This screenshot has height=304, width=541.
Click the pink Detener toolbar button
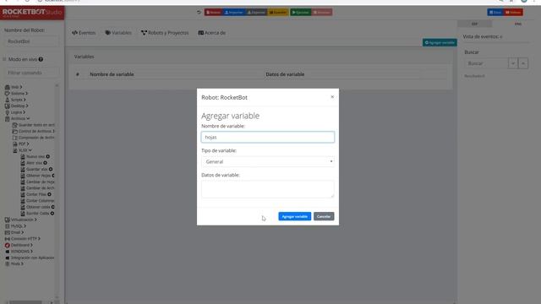pyautogui.click(x=322, y=12)
